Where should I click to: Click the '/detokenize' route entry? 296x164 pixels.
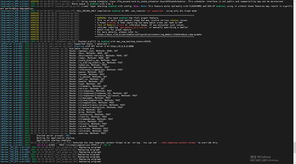click(89, 67)
